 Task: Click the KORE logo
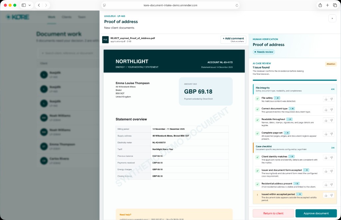(x=18, y=17)
